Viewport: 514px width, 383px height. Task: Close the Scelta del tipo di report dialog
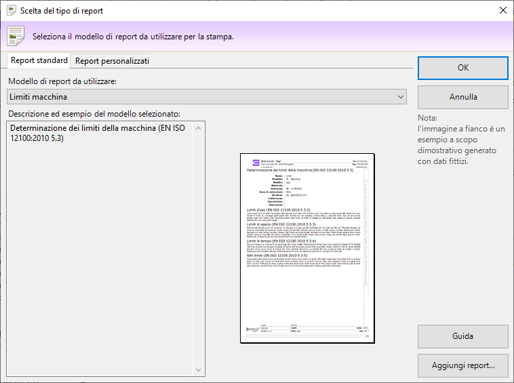pos(502,11)
